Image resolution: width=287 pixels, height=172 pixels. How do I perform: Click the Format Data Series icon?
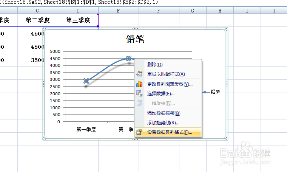(139, 132)
